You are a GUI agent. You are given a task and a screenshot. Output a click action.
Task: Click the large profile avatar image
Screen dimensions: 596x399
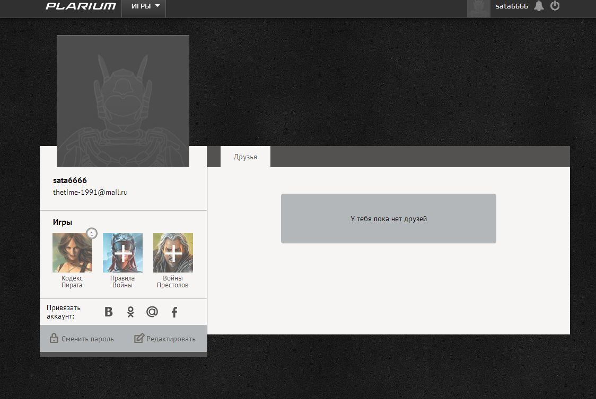(123, 101)
